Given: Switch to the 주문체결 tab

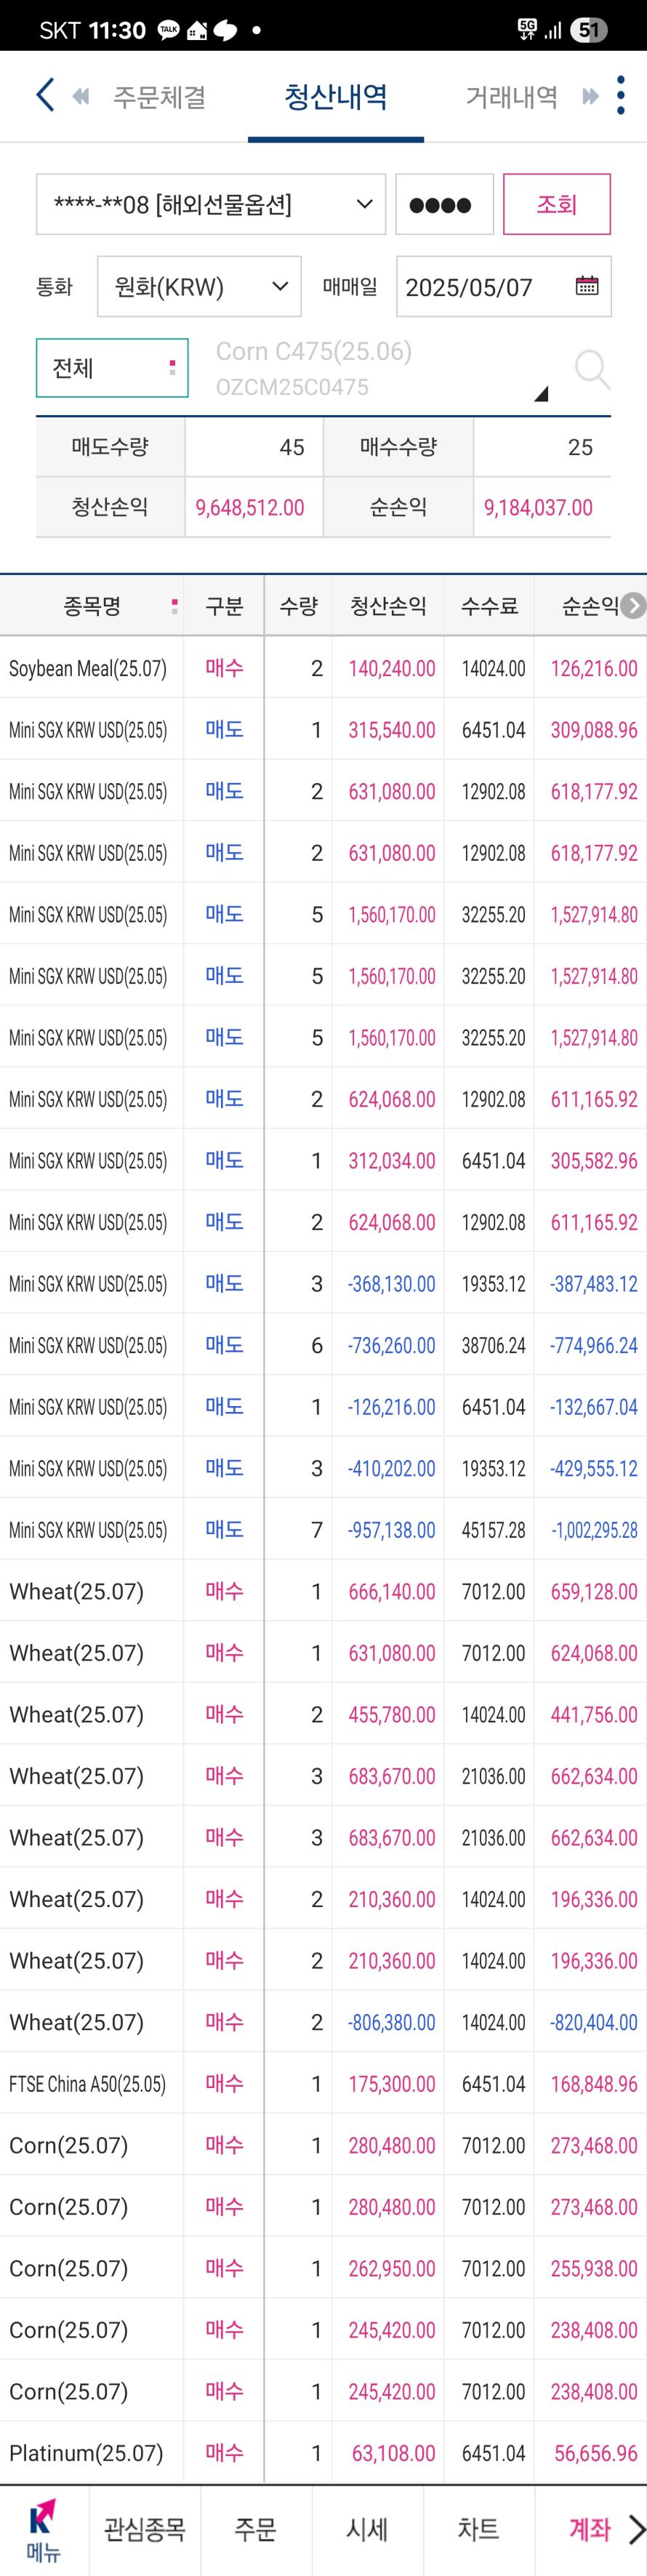Looking at the screenshot, I should 159,97.
